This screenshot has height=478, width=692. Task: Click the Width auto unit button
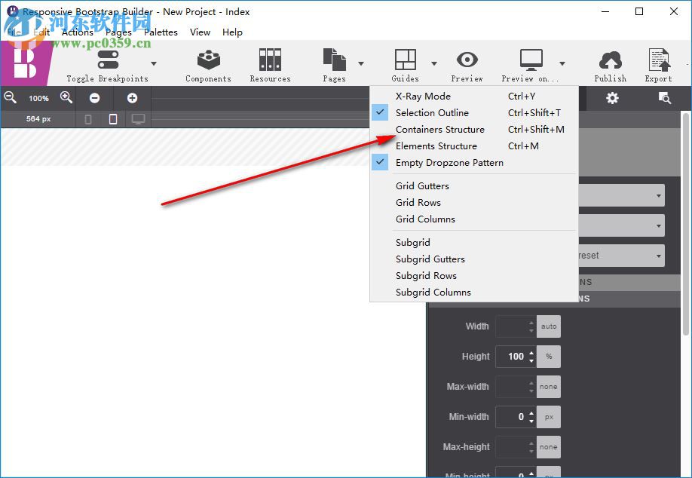549,326
